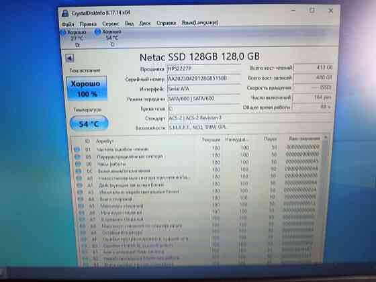Click the Атрибут column header
This screenshot has width=376, height=282.
click(105, 141)
